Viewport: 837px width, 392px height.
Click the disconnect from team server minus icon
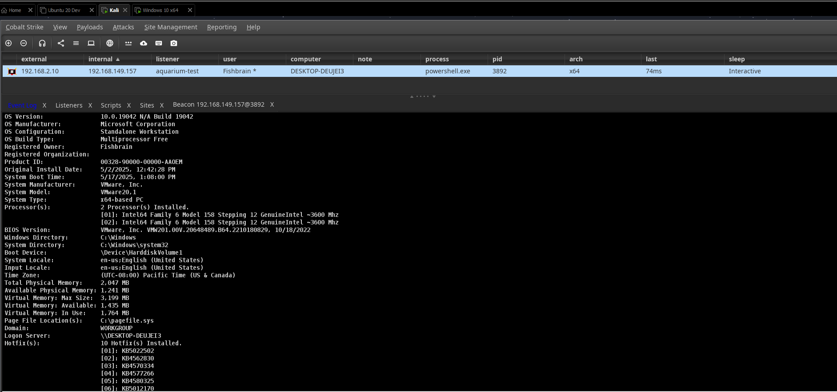tap(24, 43)
